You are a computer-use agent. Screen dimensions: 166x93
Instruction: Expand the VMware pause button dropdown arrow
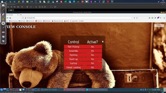[x=24, y=7]
